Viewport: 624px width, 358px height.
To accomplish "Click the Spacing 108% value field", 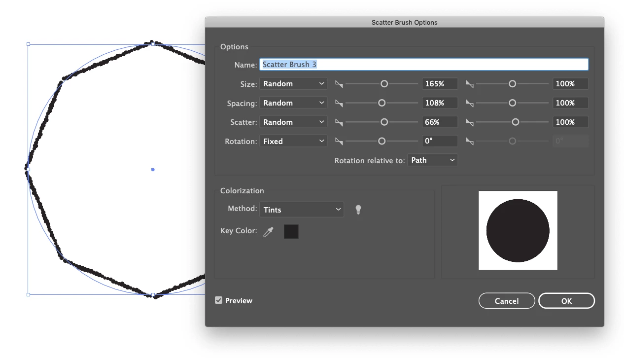I will coord(440,103).
